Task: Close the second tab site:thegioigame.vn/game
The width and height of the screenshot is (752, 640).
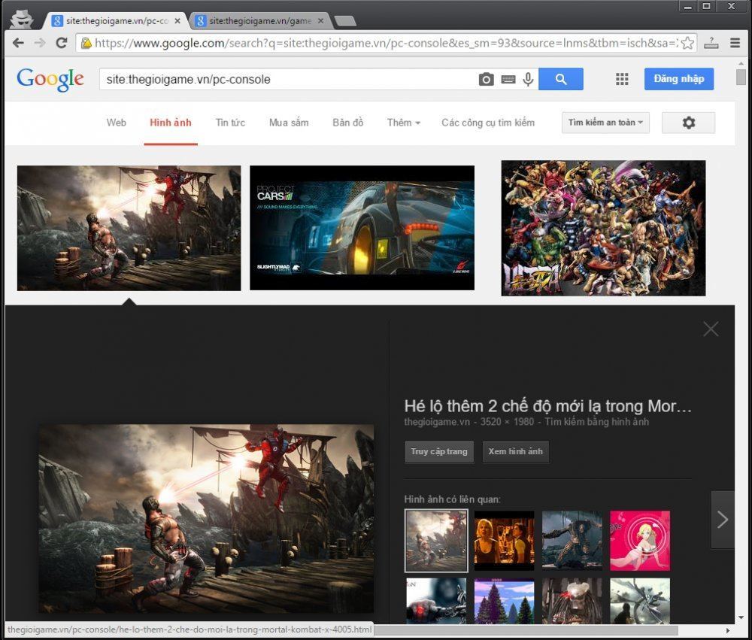Action: [x=321, y=21]
